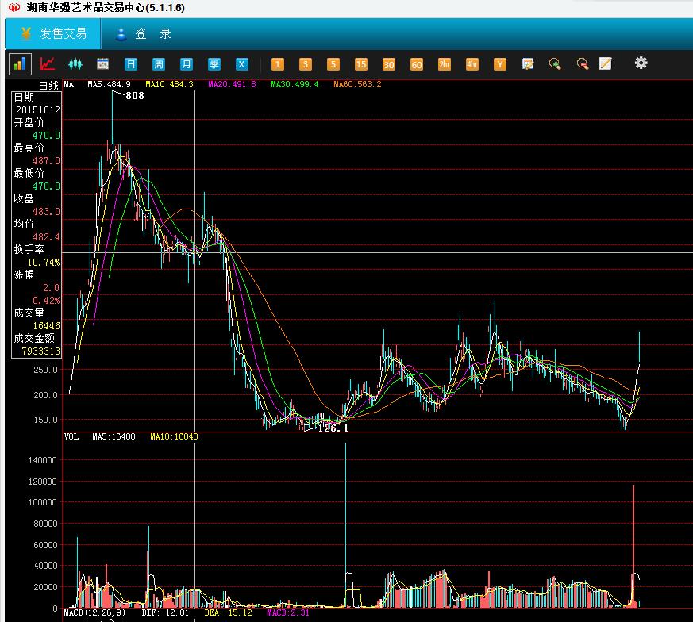The height and width of the screenshot is (622, 693).
Task: Switch to the red line chart view
Action: pos(48,64)
